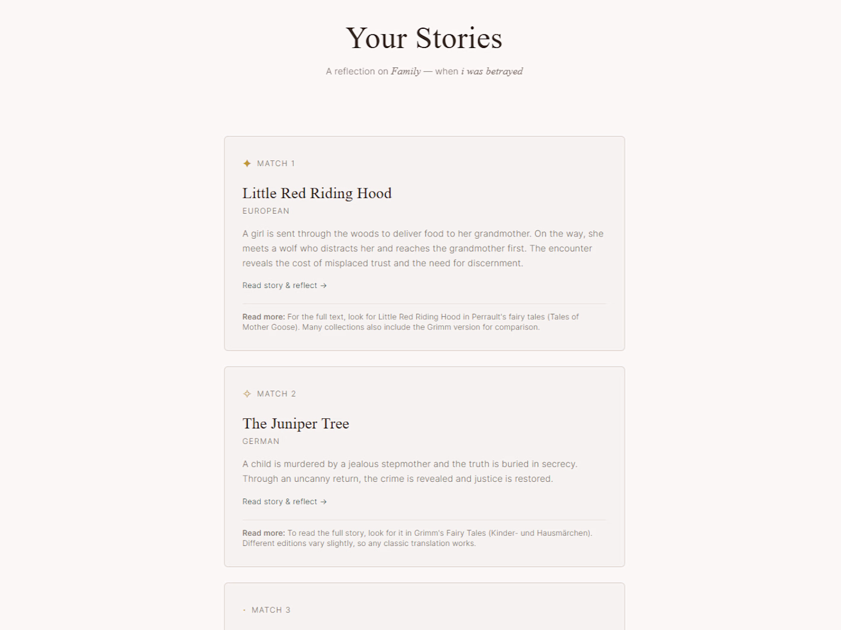Image resolution: width=841 pixels, height=630 pixels.
Task: Click The Juniper Tree summary paragraph
Action: click(410, 472)
